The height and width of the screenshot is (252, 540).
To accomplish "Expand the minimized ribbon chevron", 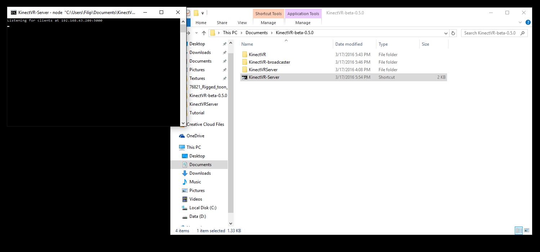I will 520,22.
